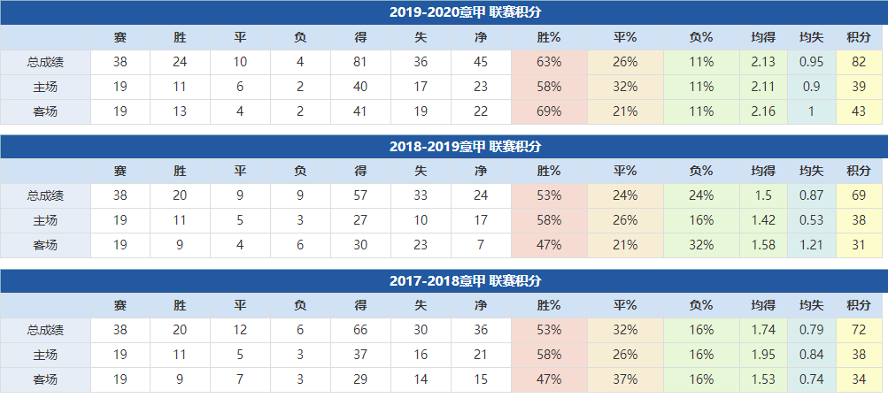
Task: Select 总成绩 row label in 2019-2020 table
Action: [45, 62]
